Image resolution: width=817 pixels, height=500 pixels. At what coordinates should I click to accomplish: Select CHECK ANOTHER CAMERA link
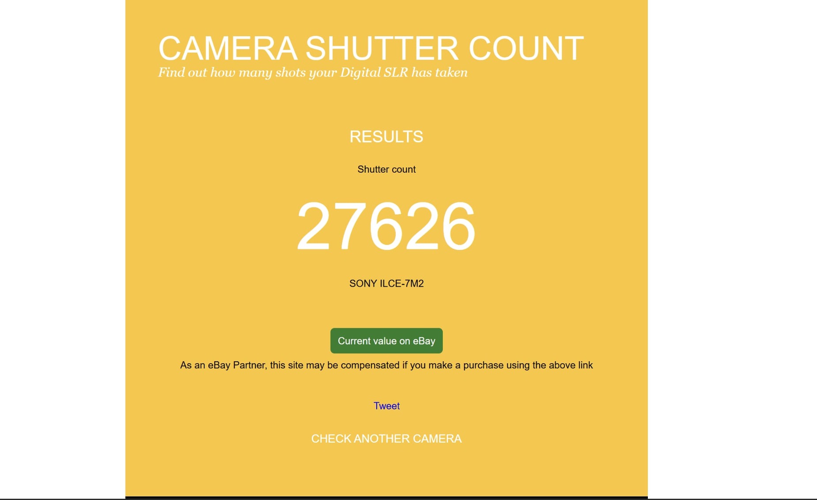click(x=386, y=439)
